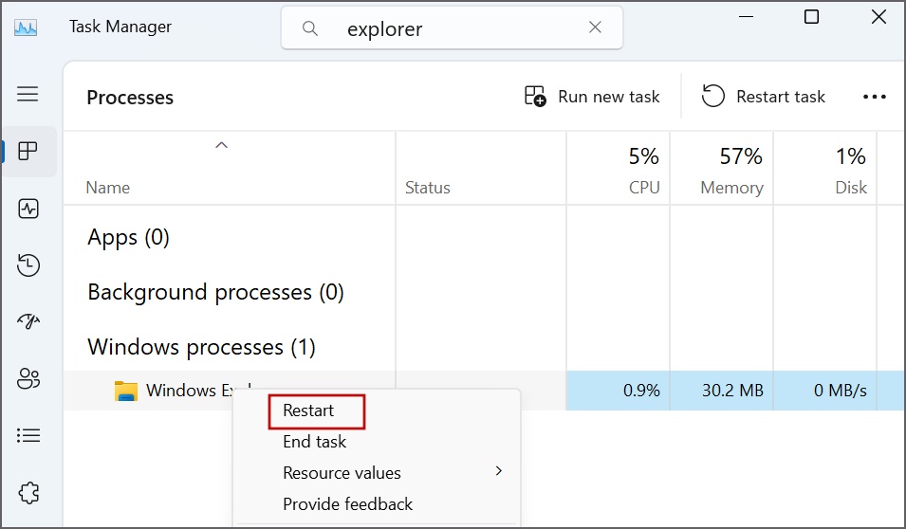Viewport: 906px width, 529px height.
Task: Open the Details sidebar page
Action: click(x=28, y=435)
